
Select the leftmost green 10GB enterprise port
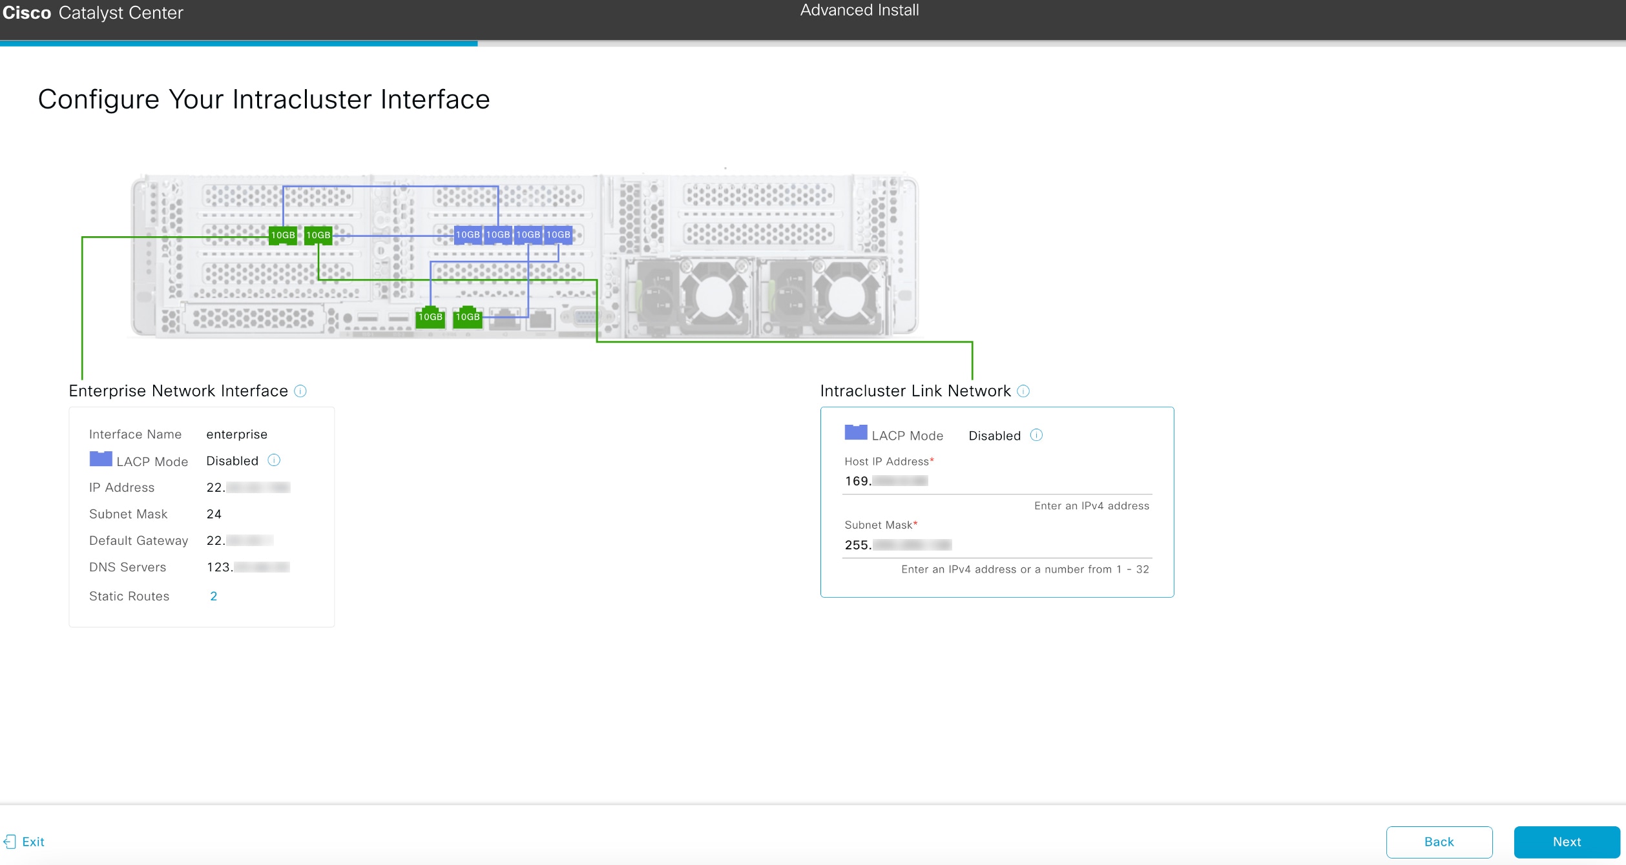[282, 235]
